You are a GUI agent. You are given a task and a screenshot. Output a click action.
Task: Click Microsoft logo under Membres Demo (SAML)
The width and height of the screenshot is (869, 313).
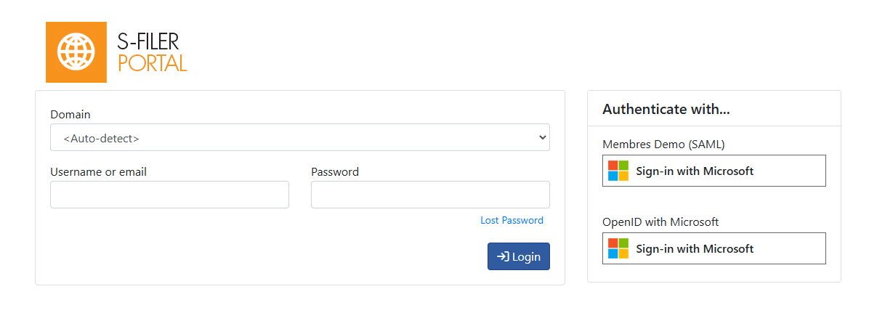618,171
